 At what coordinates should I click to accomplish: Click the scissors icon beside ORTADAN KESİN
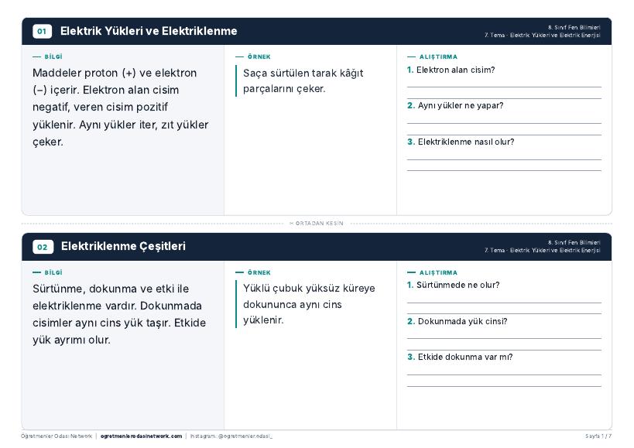click(x=292, y=224)
